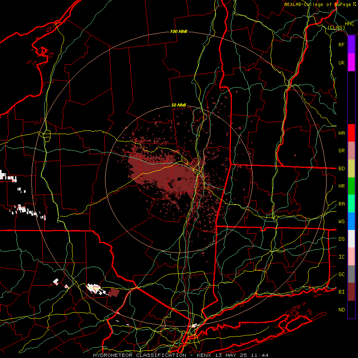358x358 pixels.
Task: Click the "DS" legend text label
Action: tap(341, 239)
